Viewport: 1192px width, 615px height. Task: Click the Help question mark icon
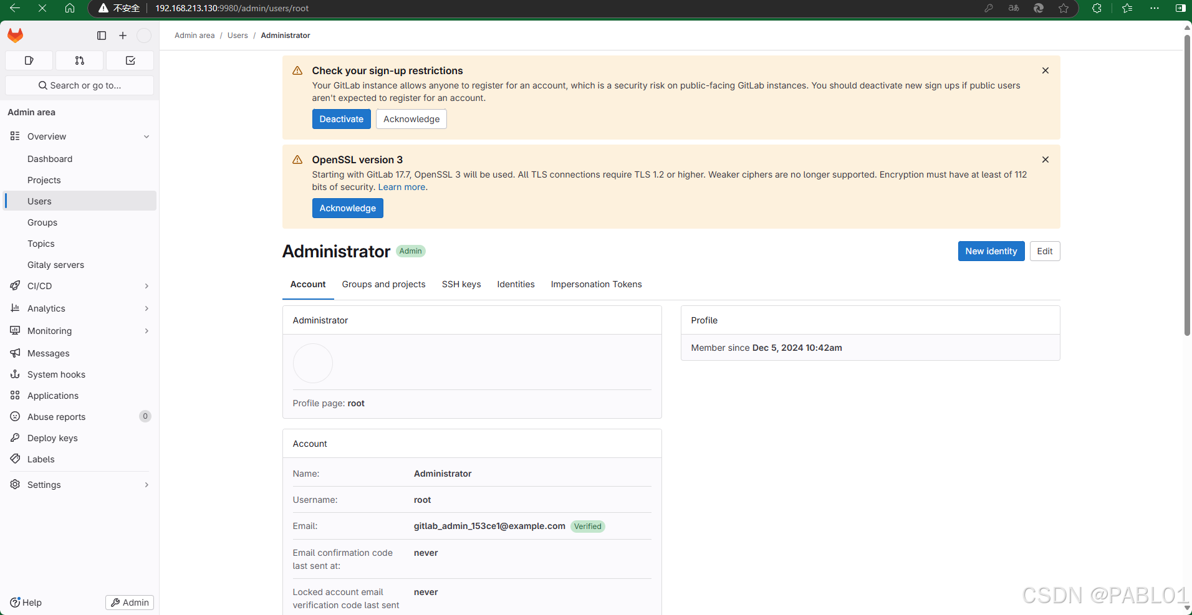tap(15, 602)
